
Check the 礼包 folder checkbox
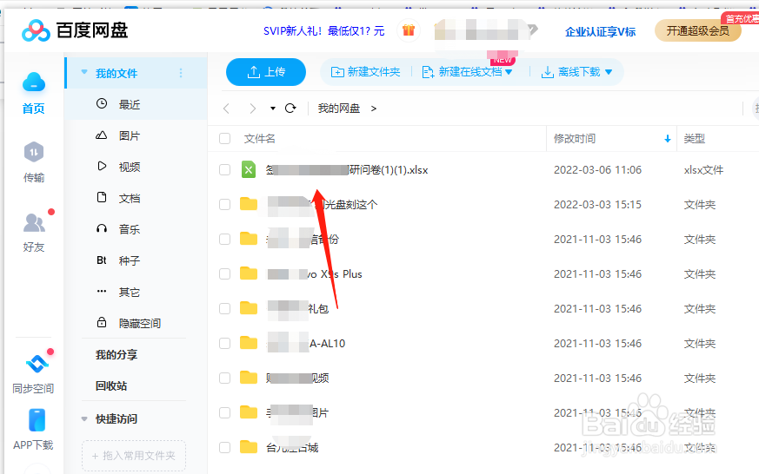(224, 308)
